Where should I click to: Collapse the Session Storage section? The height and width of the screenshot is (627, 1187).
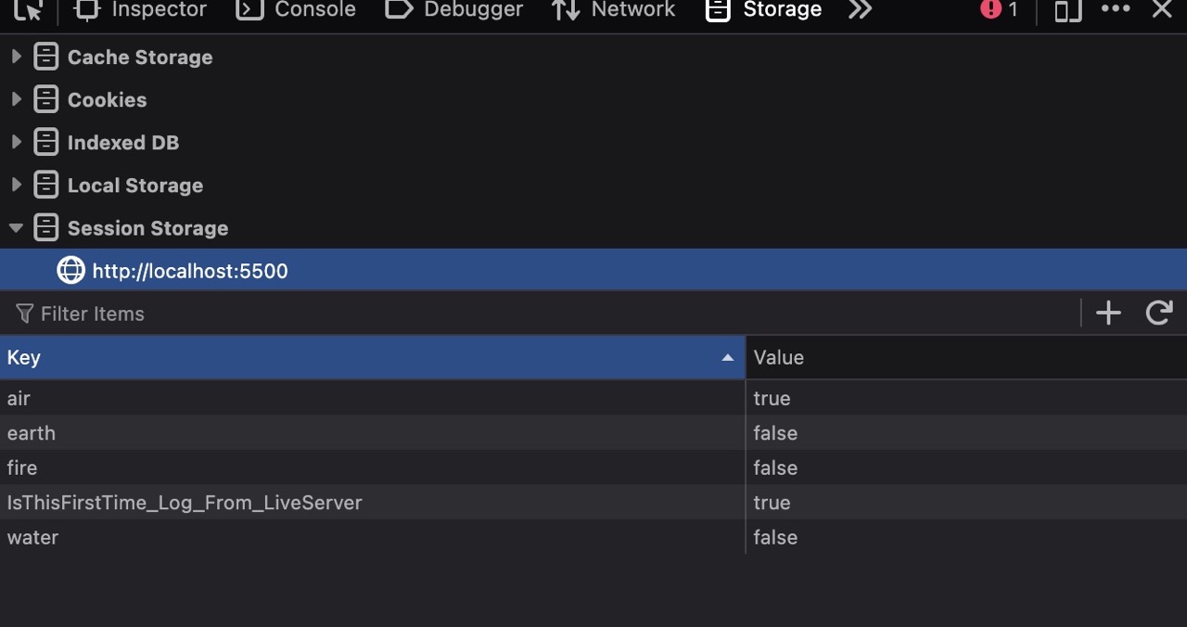tap(16, 227)
